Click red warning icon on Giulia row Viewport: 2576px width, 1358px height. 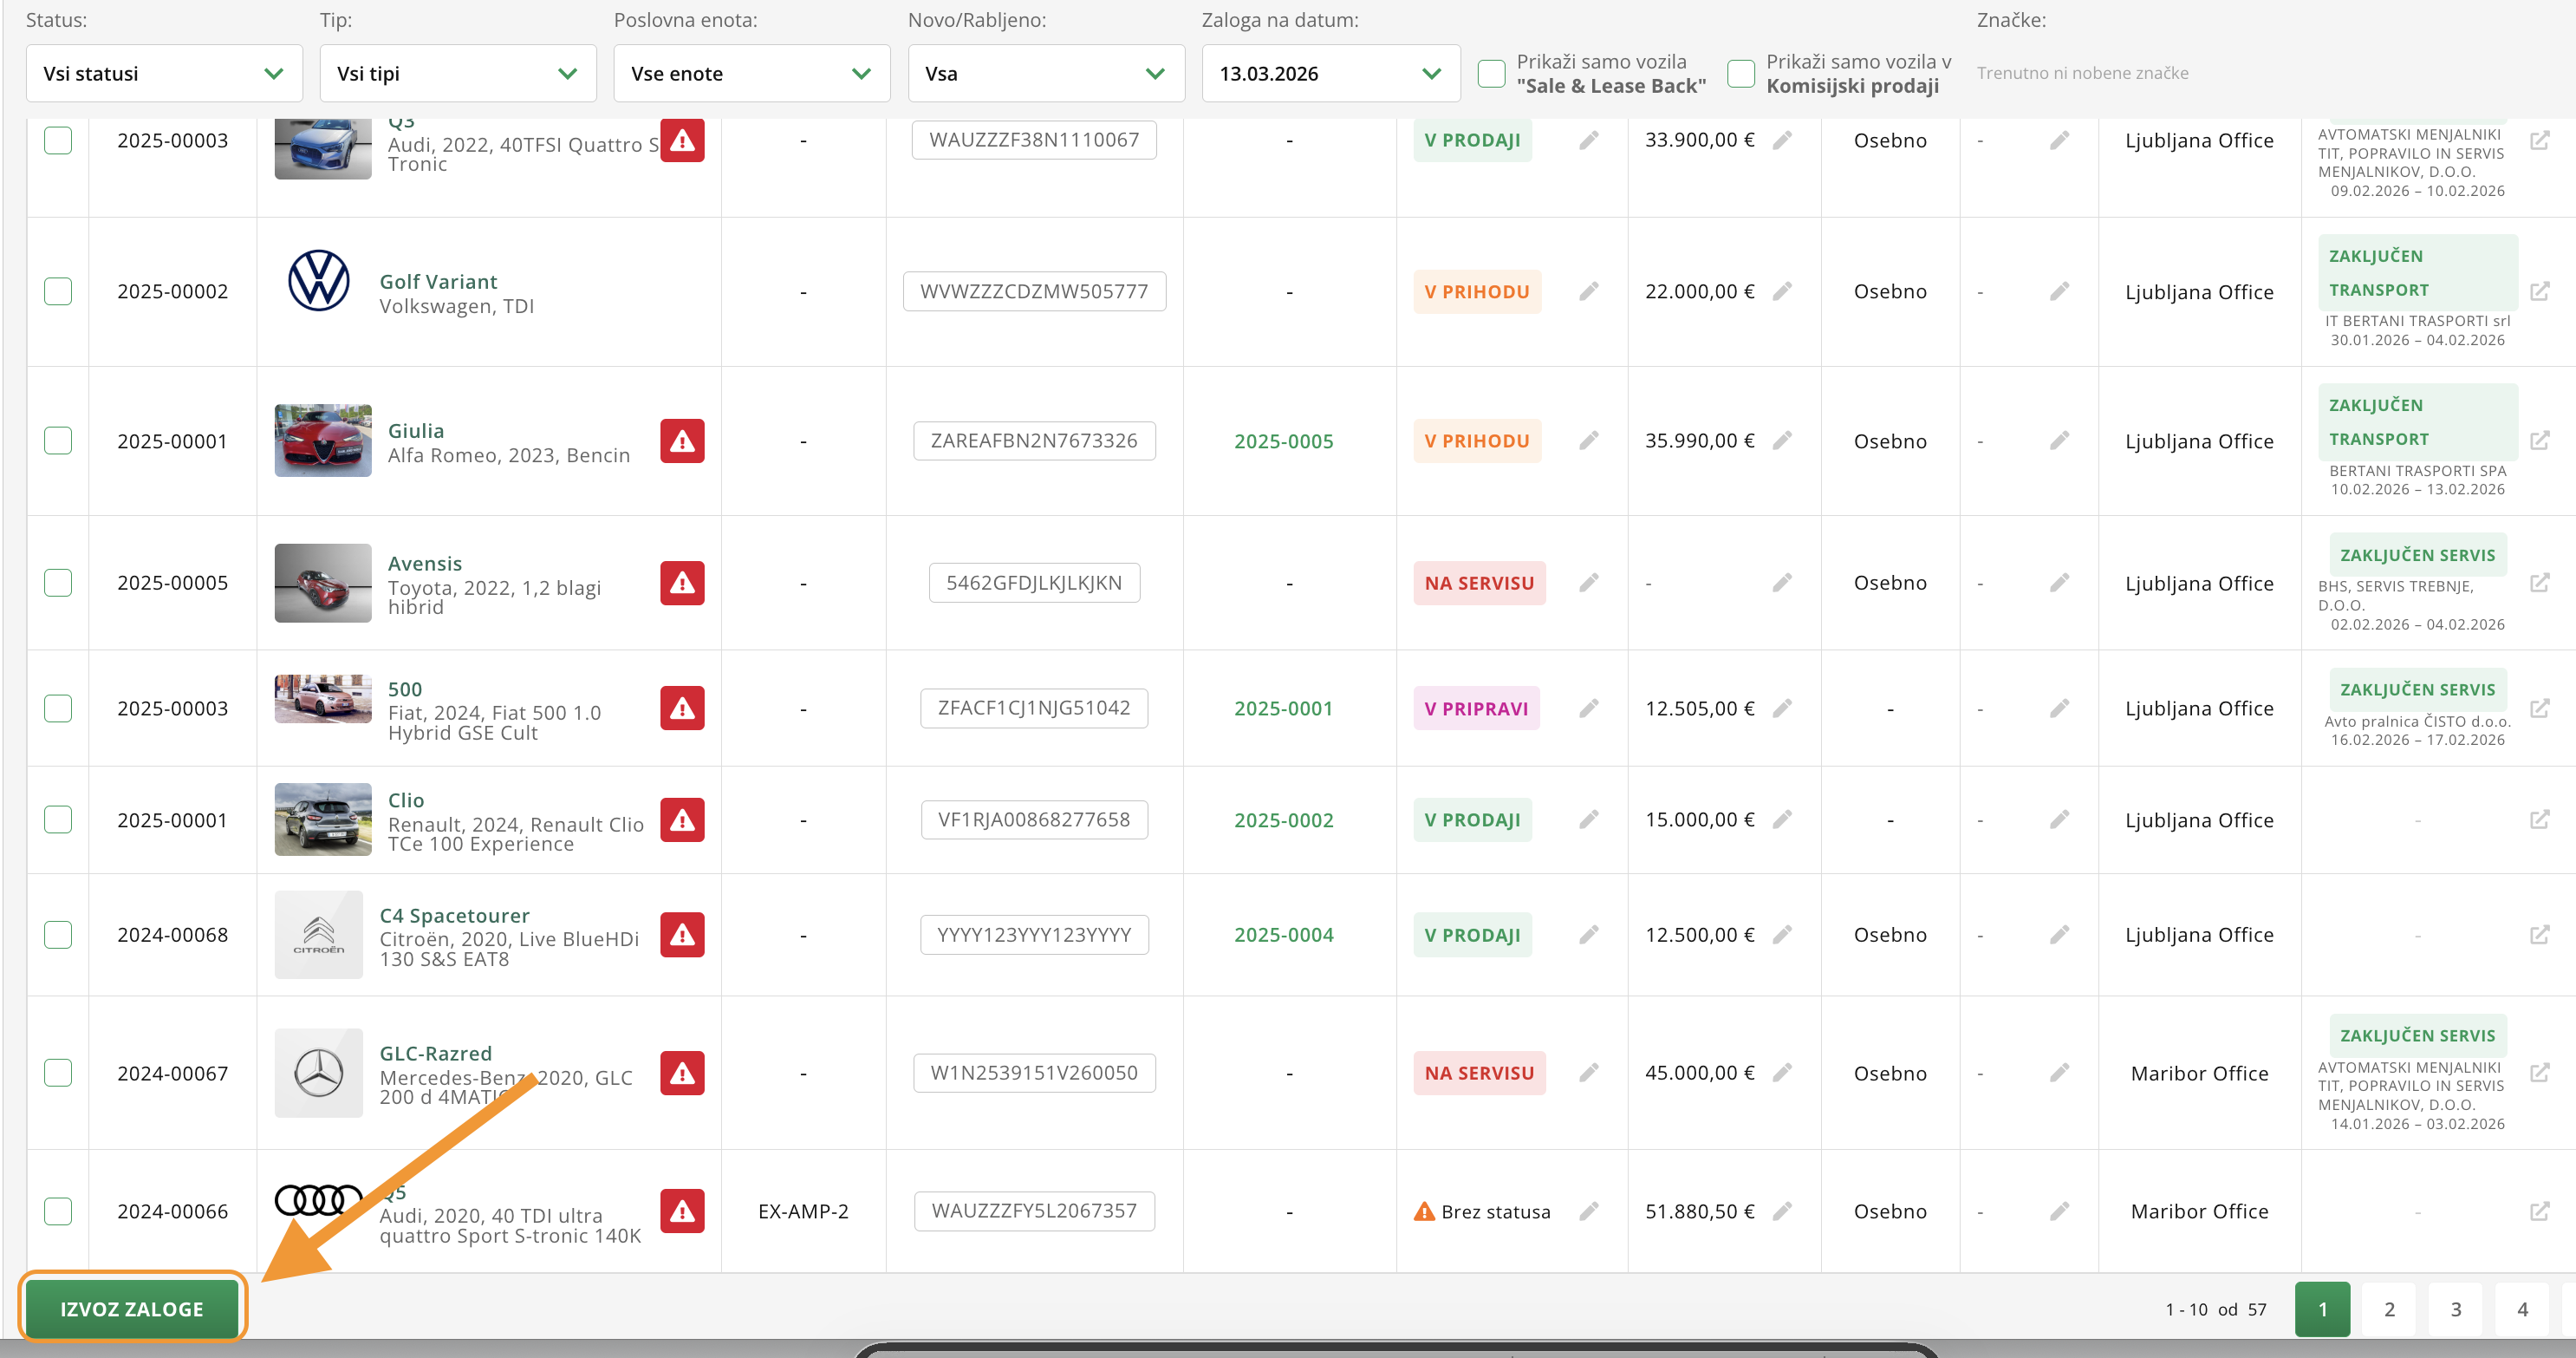682,441
